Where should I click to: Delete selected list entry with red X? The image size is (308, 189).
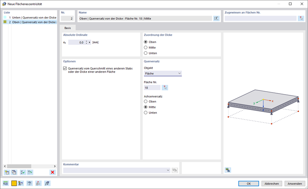(52, 172)
